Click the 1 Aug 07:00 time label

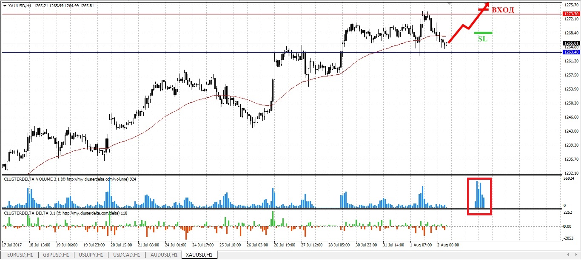click(x=422, y=245)
